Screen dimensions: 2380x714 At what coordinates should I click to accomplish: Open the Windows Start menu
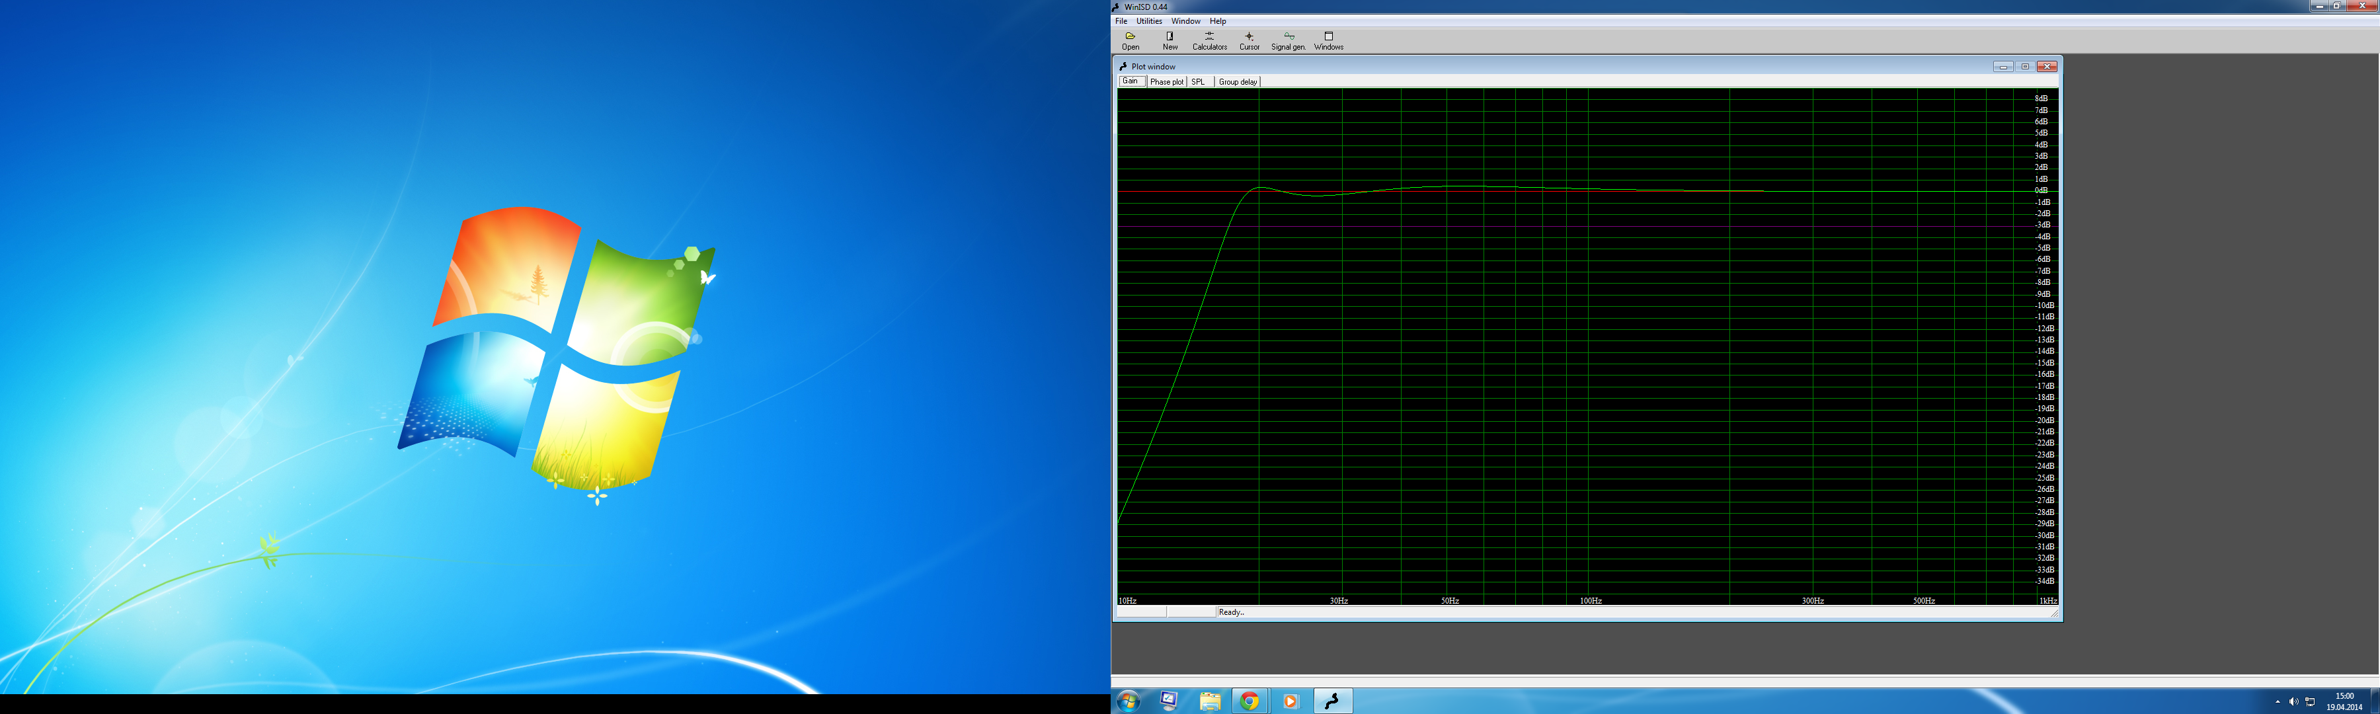[1128, 701]
